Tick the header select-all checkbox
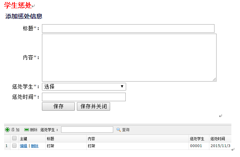The image size is (240, 157). point(14,138)
